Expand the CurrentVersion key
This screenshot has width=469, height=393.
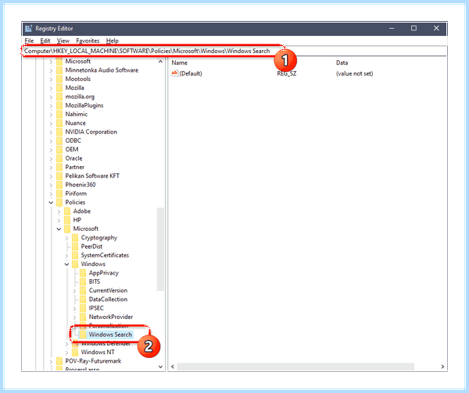click(x=74, y=291)
